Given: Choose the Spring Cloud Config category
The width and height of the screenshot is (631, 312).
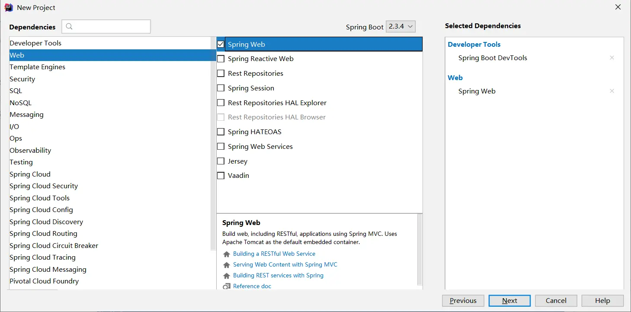Looking at the screenshot, I should [x=41, y=210].
